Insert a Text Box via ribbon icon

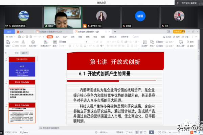click(144, 42)
